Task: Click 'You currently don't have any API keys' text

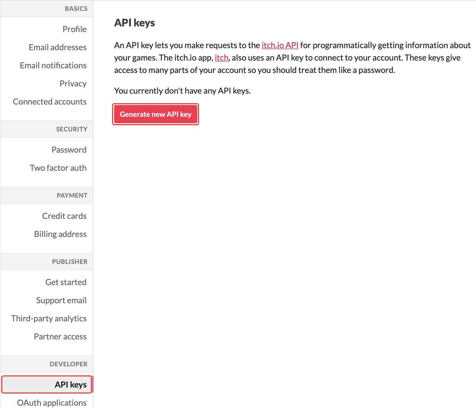Action: 182,91
